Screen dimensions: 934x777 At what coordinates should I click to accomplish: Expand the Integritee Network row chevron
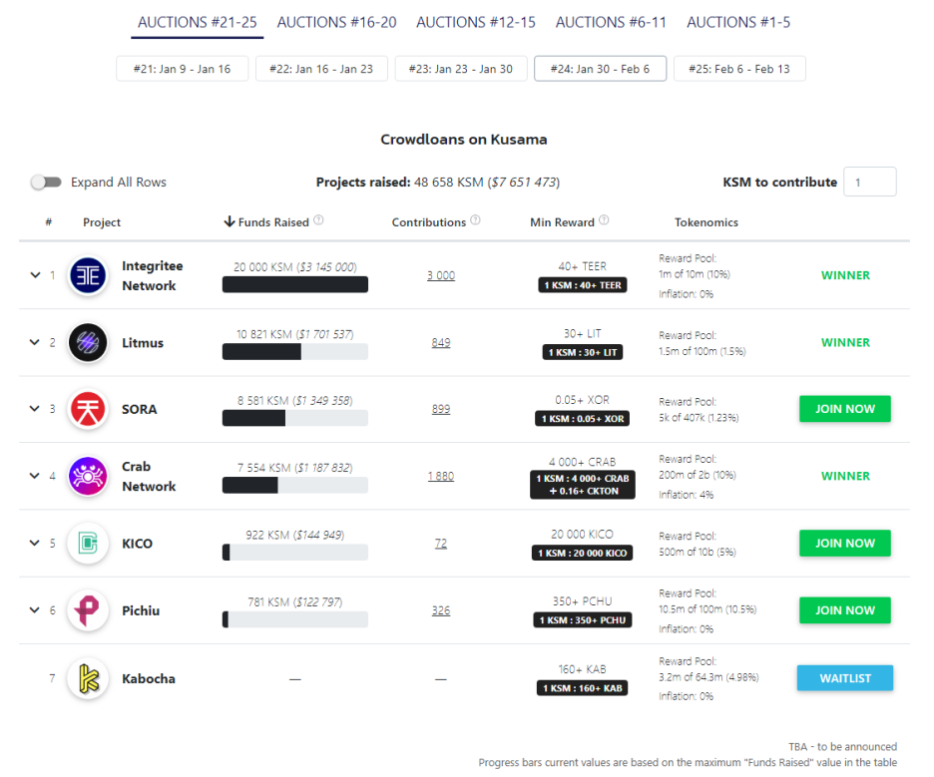35,275
